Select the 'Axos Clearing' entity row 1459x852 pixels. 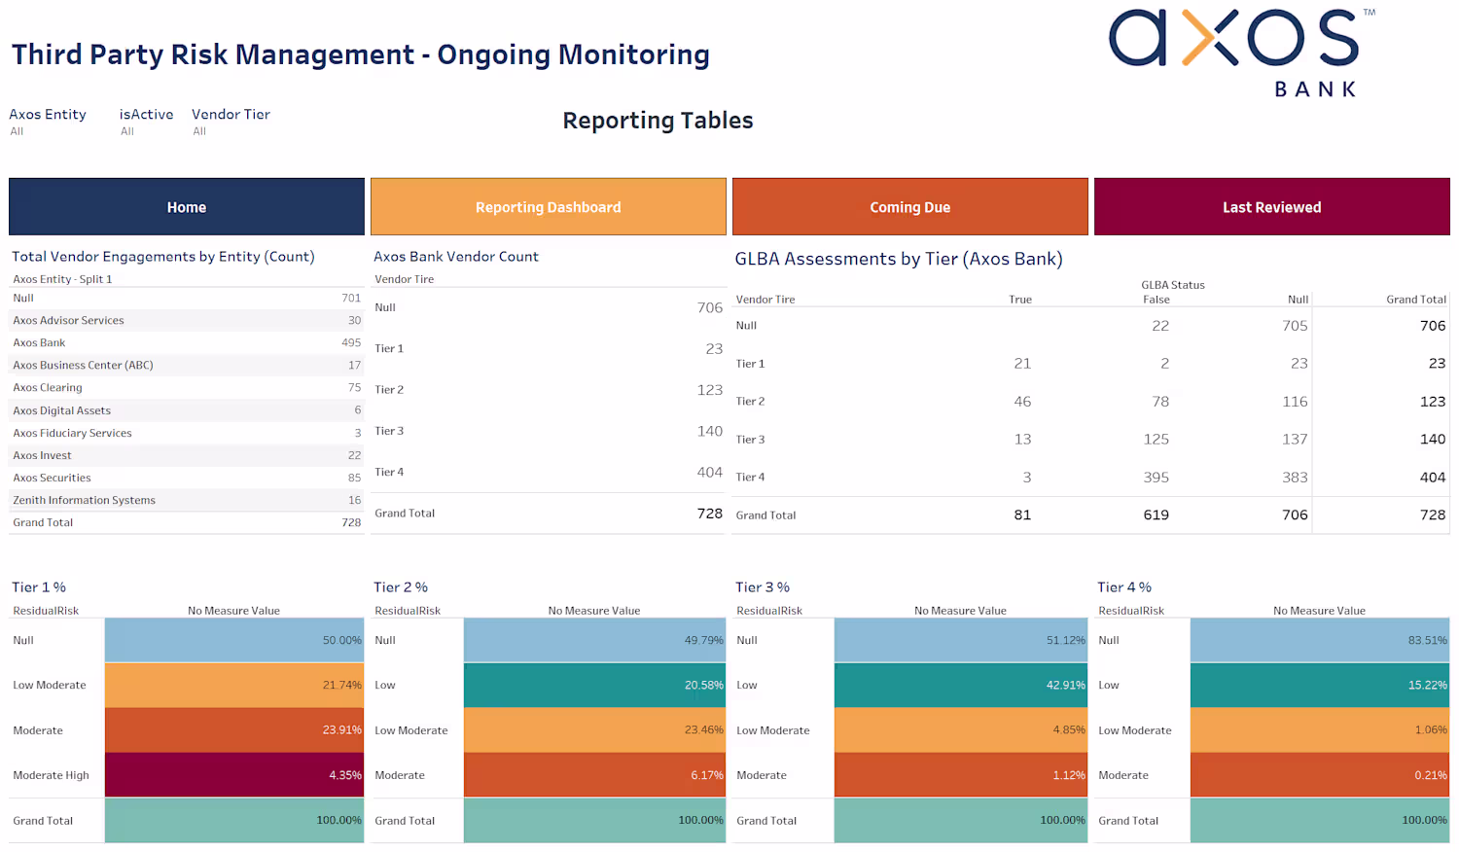[187, 387]
